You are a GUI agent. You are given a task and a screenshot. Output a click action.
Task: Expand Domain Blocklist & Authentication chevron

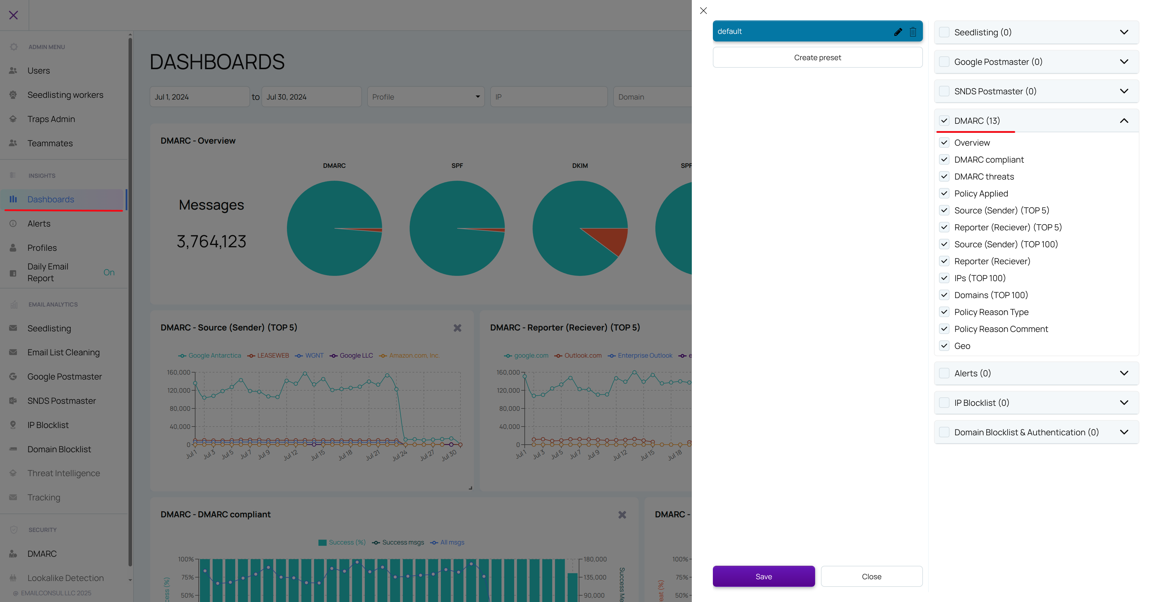tap(1124, 432)
